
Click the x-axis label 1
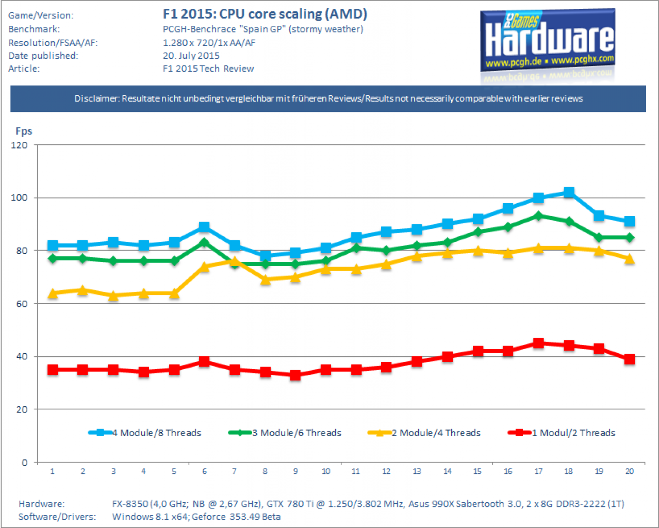52,471
